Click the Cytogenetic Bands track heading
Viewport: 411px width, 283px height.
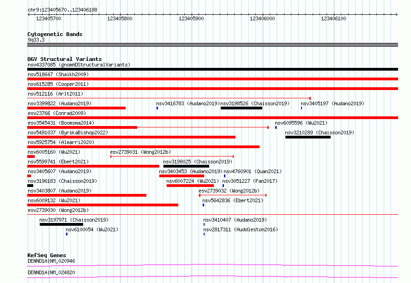pyautogui.click(x=55, y=34)
